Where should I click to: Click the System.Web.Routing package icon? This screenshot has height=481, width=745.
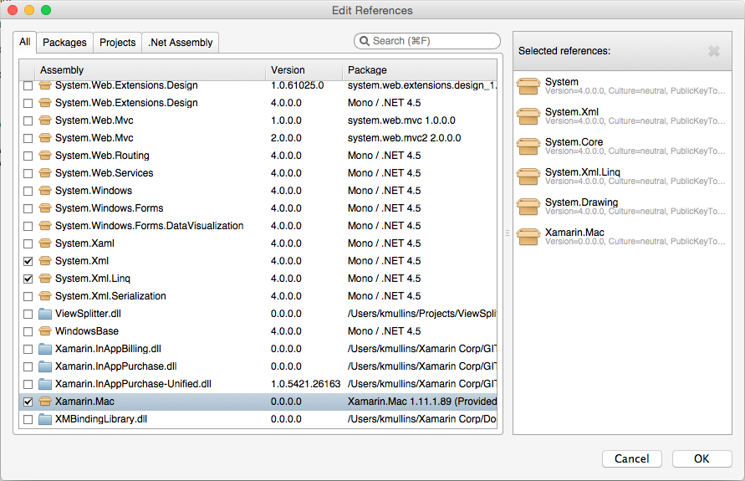click(x=45, y=156)
